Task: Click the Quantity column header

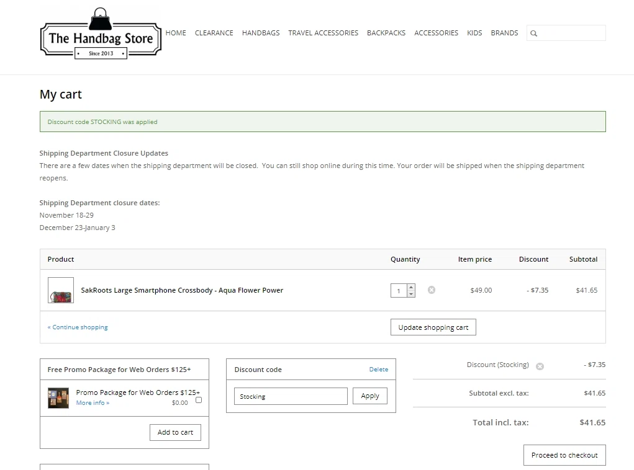Action: click(405, 259)
